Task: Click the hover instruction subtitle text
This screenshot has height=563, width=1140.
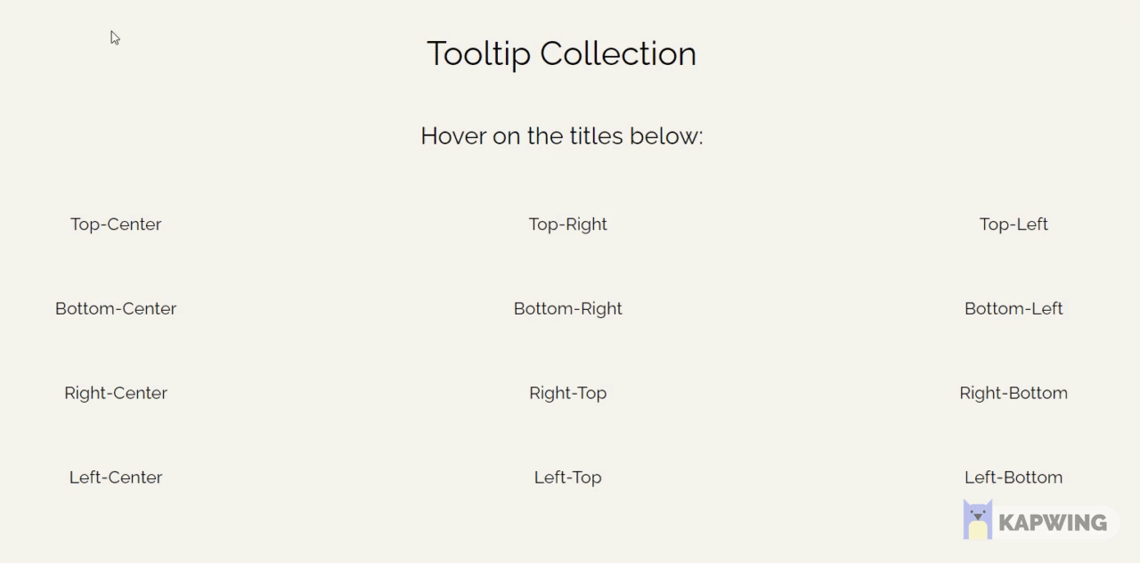Action: [x=561, y=135]
